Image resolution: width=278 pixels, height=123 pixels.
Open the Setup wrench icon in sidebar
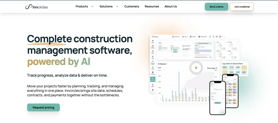(x=153, y=52)
